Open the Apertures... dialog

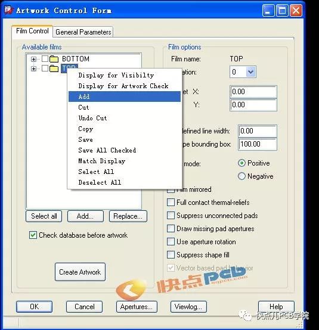pyautogui.click(x=137, y=307)
